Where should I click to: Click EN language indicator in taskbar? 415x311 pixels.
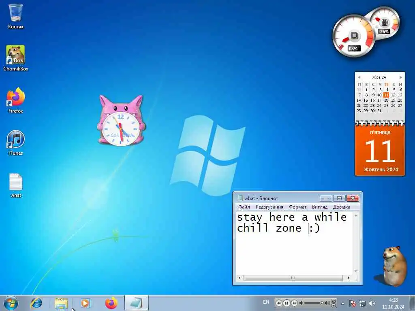(x=266, y=302)
